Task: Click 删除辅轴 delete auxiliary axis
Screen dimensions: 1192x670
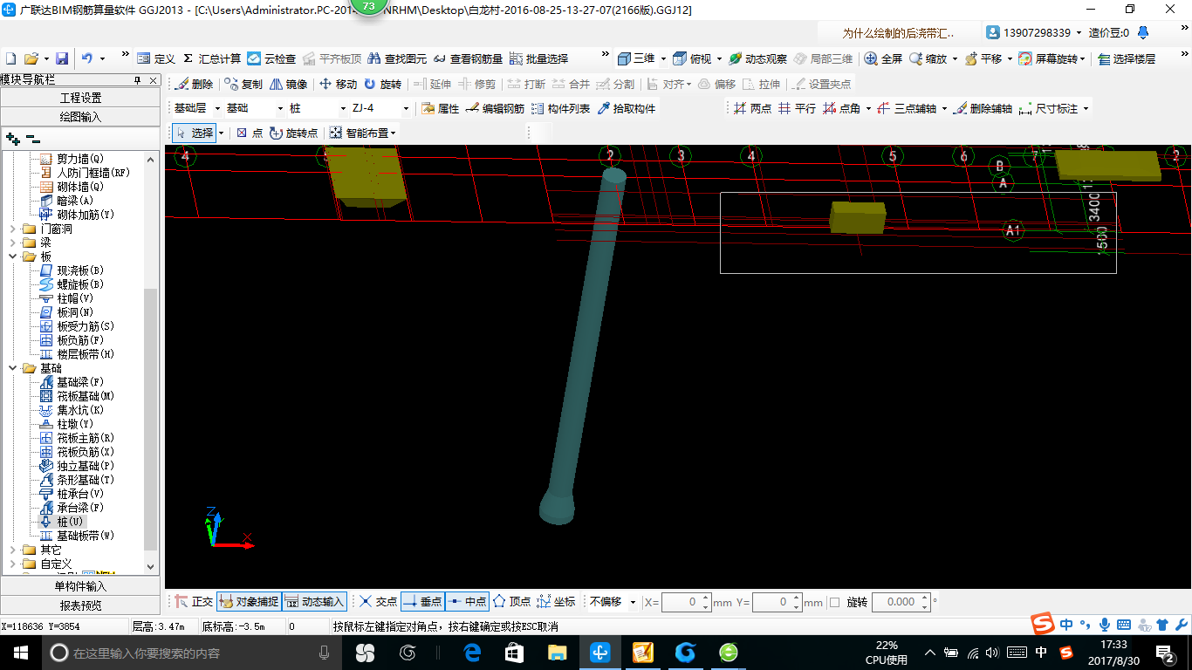Action: click(983, 108)
